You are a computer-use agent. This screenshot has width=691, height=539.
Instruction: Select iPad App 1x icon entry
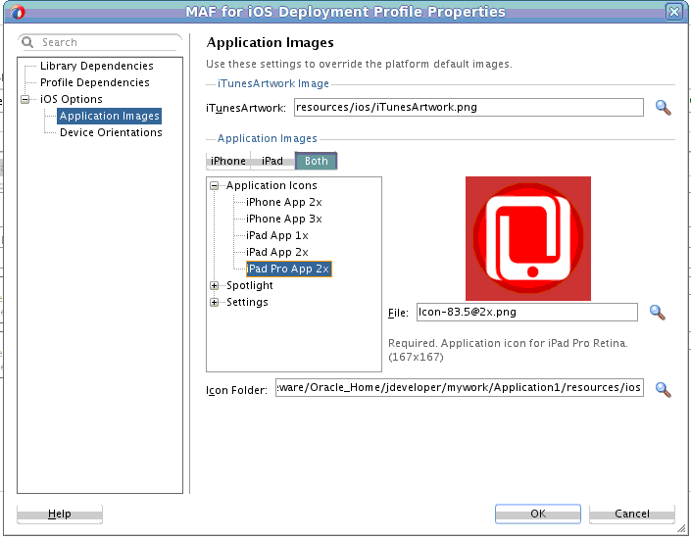[276, 236]
